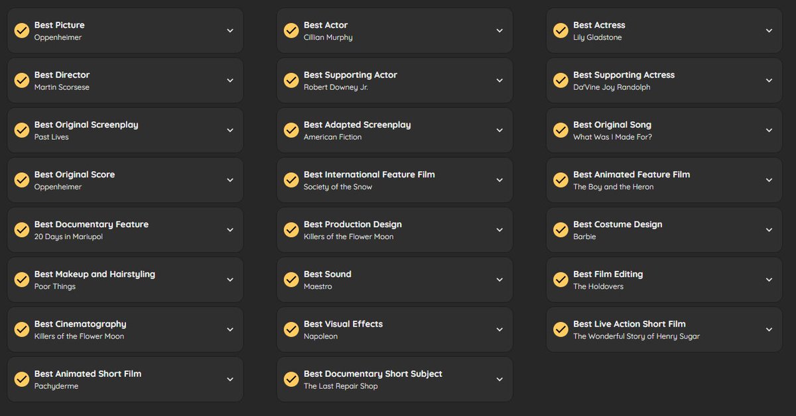Click the 'Martin Scorsese' pick text
The image size is (796, 416).
point(62,87)
